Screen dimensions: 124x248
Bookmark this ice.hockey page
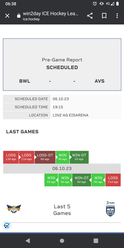click(x=104, y=16)
